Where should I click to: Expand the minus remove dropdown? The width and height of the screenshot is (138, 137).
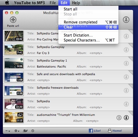[x=8, y=131]
